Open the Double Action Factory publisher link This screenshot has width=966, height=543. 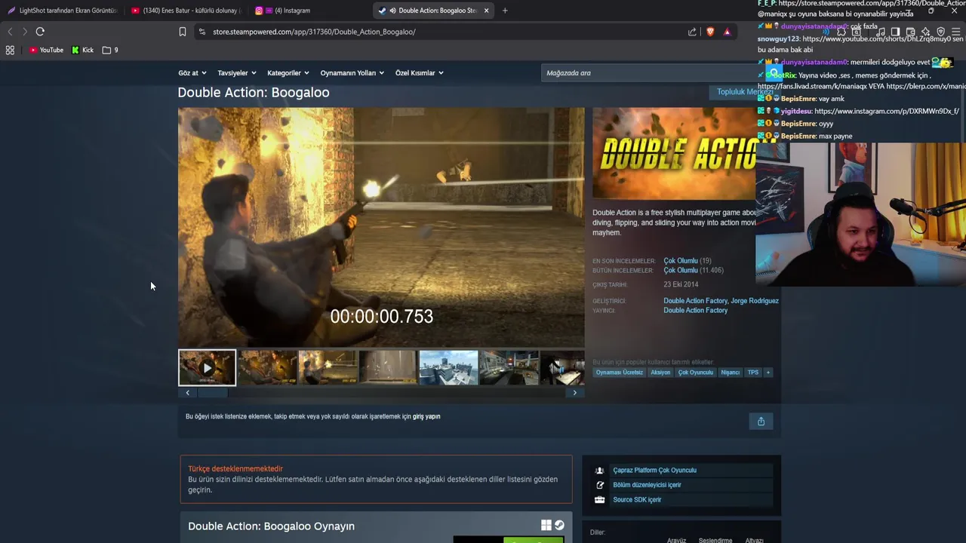coord(695,311)
